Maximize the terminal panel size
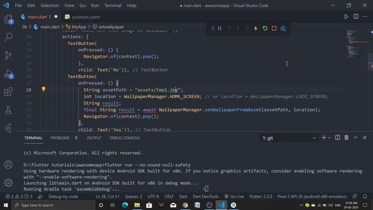373x210 pixels. click(x=356, y=138)
